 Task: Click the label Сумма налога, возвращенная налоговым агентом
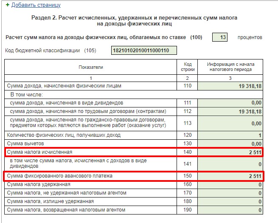tap(66, 210)
